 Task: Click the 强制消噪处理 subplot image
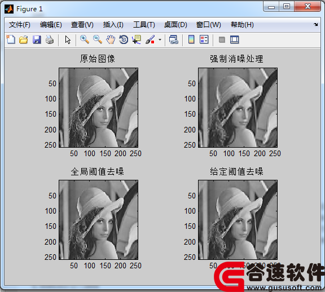pyautogui.click(x=238, y=108)
